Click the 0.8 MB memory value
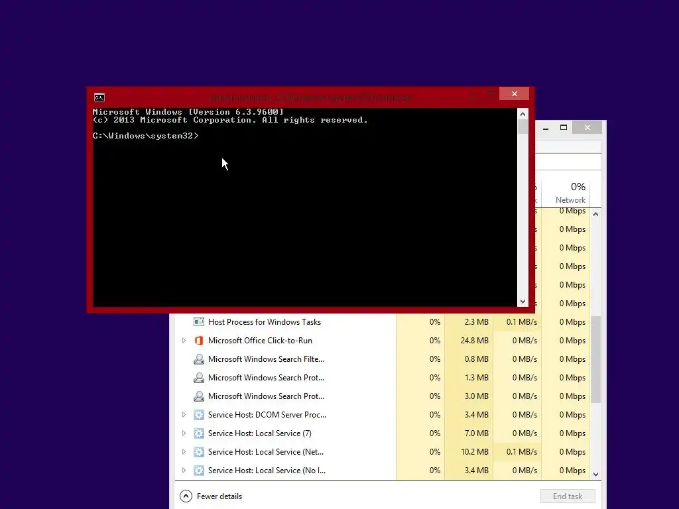This screenshot has width=679, height=509. 476,359
